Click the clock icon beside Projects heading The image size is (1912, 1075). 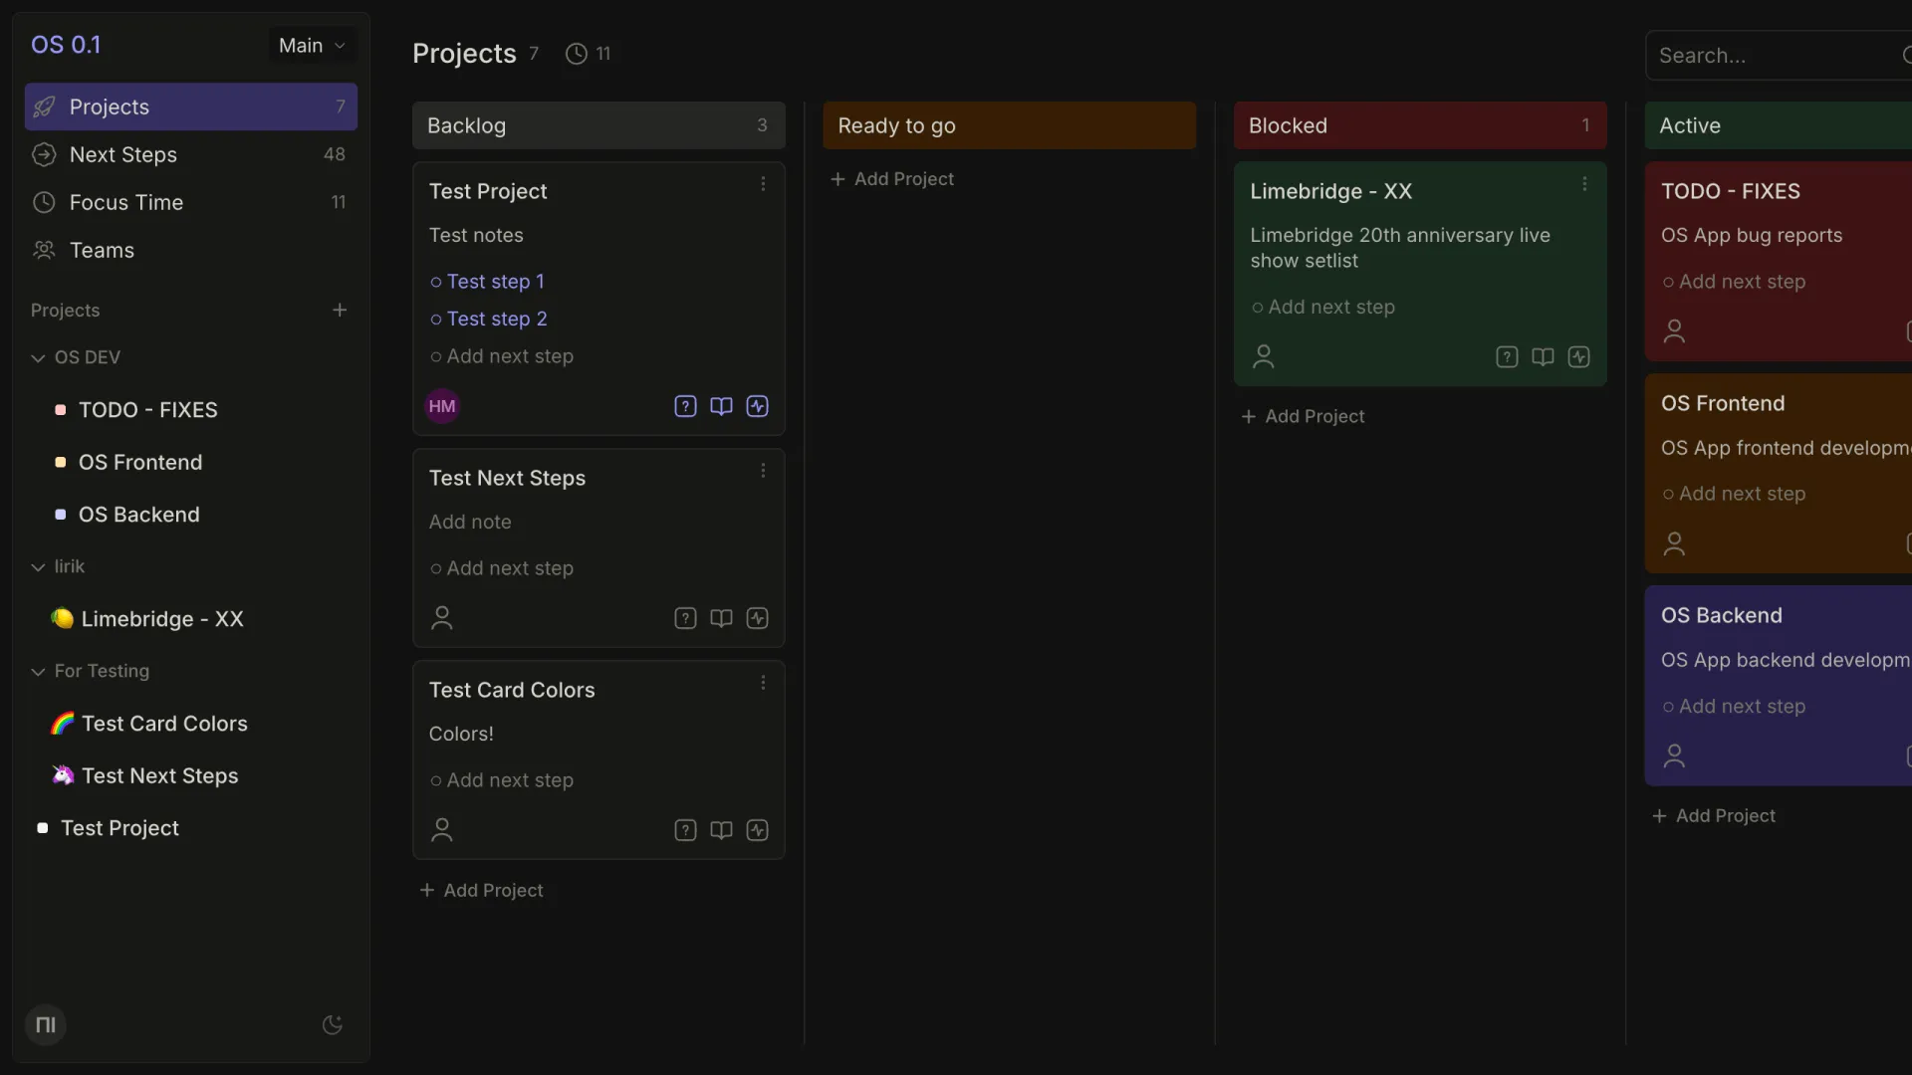(x=576, y=54)
